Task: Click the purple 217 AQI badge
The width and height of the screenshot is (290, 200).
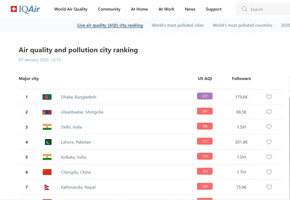Action: [x=205, y=96]
